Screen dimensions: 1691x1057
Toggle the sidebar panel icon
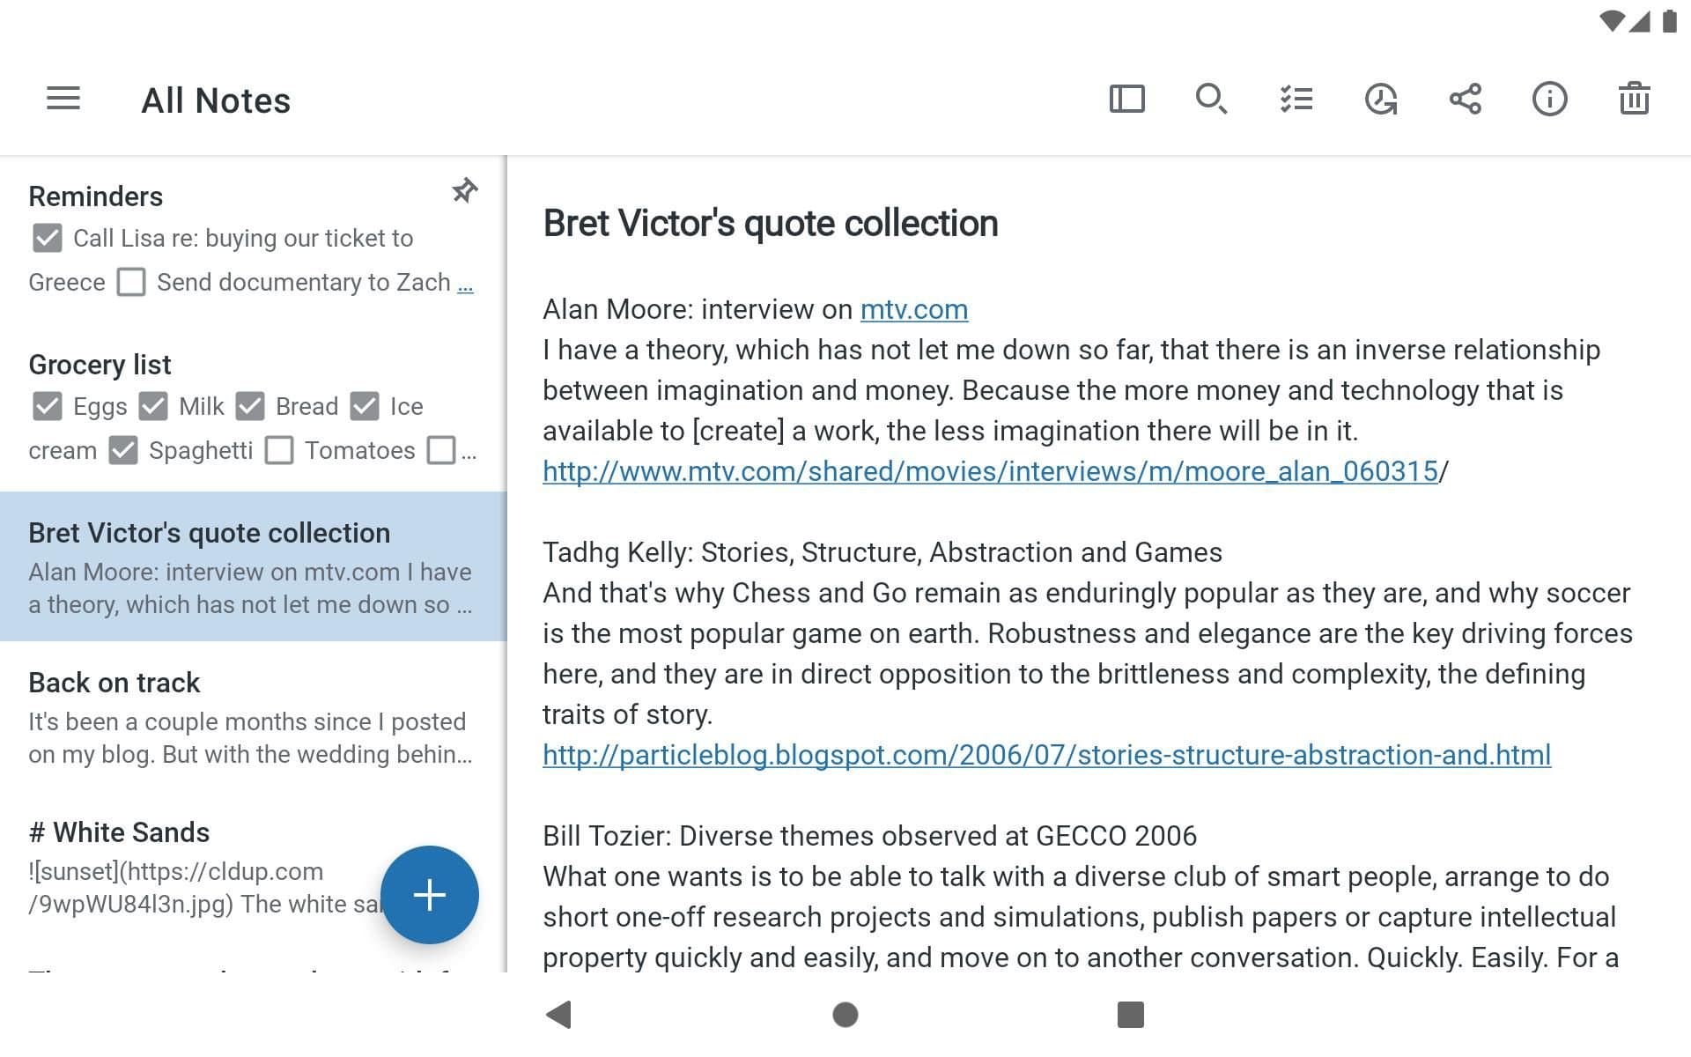[1126, 99]
